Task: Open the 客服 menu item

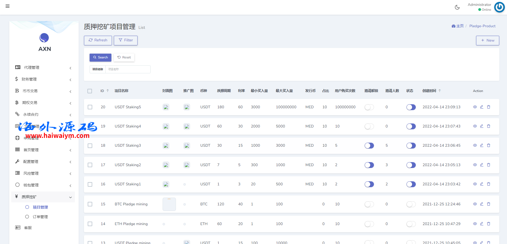Action: pyautogui.click(x=28, y=228)
